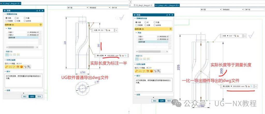Click 应用 in the A4_1 Measure dialog

click(162, 101)
